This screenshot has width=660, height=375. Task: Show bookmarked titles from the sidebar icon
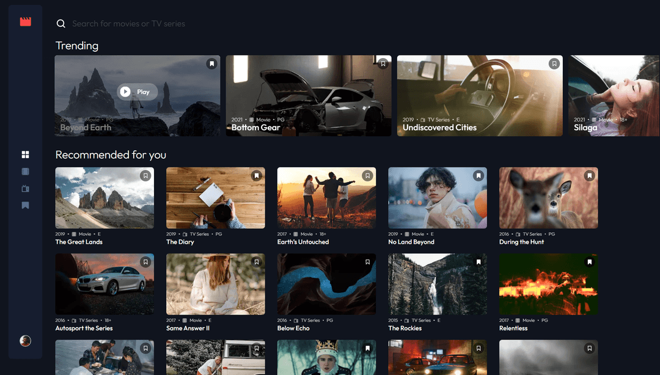[25, 205]
